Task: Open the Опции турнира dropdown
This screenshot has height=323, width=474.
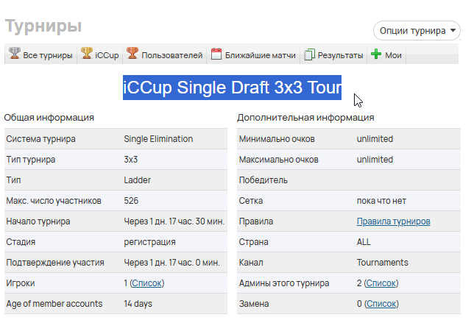Action: (417, 30)
